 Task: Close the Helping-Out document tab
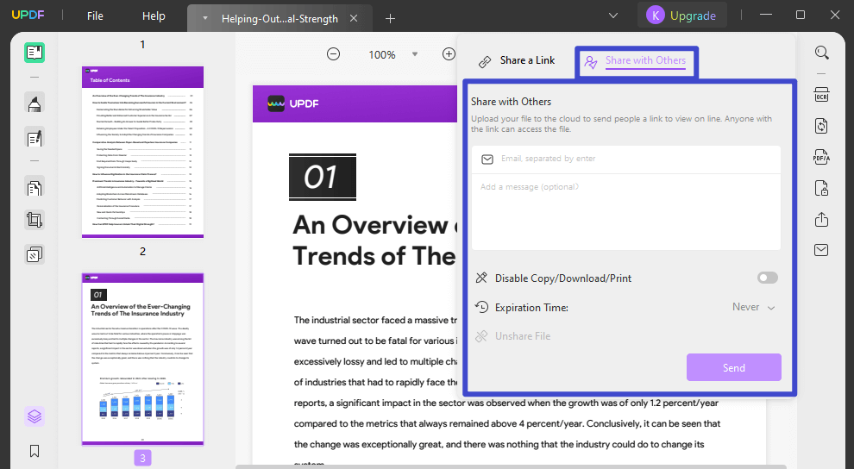click(354, 18)
